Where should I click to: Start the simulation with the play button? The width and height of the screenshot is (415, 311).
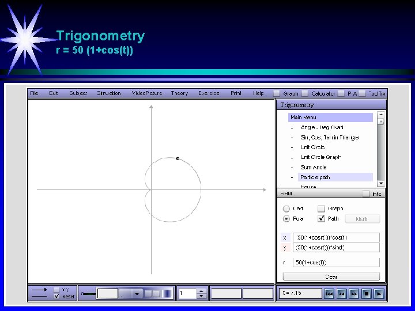click(379, 294)
